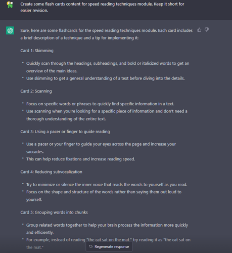Click the Card 2: Scanning heading
The height and width of the screenshot is (253, 232).
pos(36,91)
